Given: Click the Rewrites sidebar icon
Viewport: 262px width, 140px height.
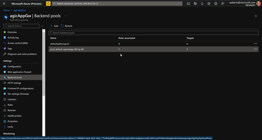Looking at the screenshot, I should [5, 110].
